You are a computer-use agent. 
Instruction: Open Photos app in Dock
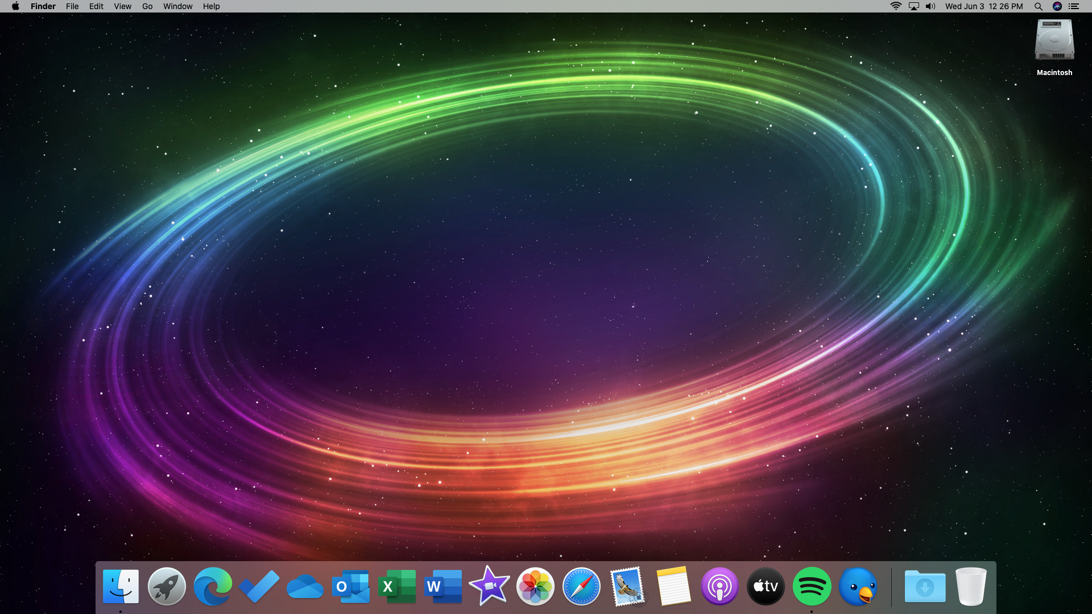tap(535, 586)
